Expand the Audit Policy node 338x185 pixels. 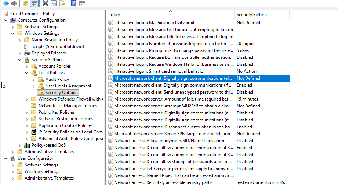coord(33,79)
